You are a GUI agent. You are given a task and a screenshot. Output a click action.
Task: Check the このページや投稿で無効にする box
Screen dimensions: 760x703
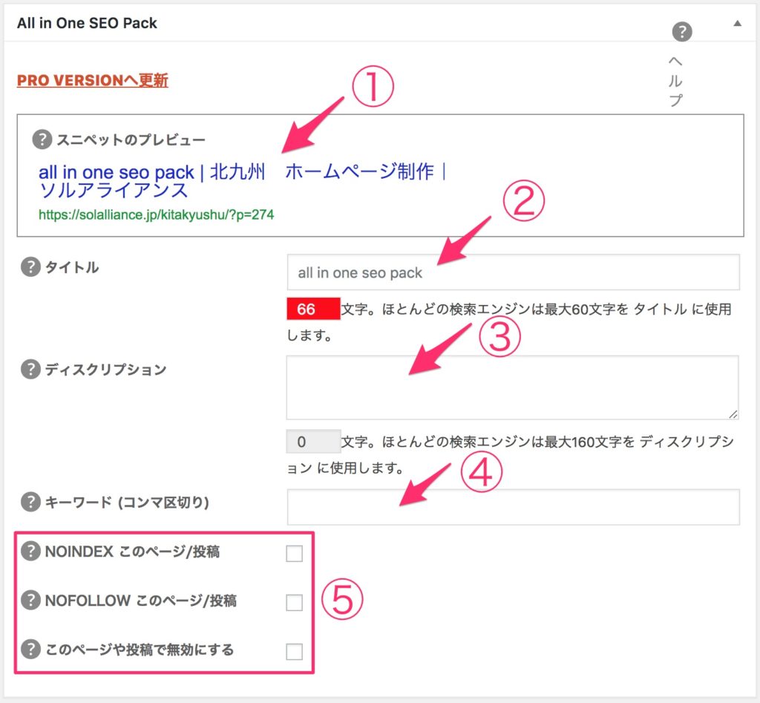point(295,651)
